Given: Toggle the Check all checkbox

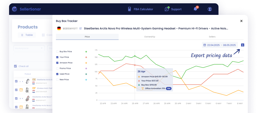Looking at the screenshot, I should 15,66.
